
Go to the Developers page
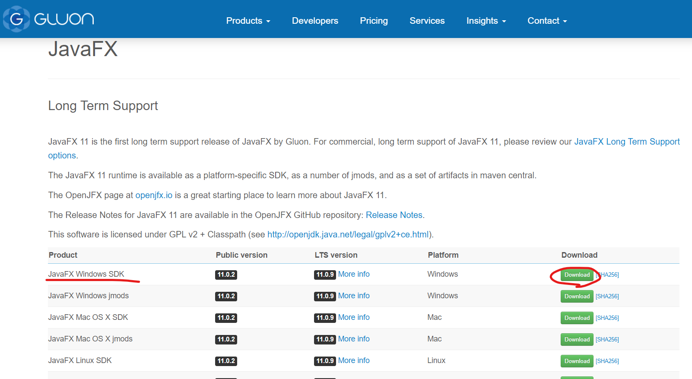(315, 21)
